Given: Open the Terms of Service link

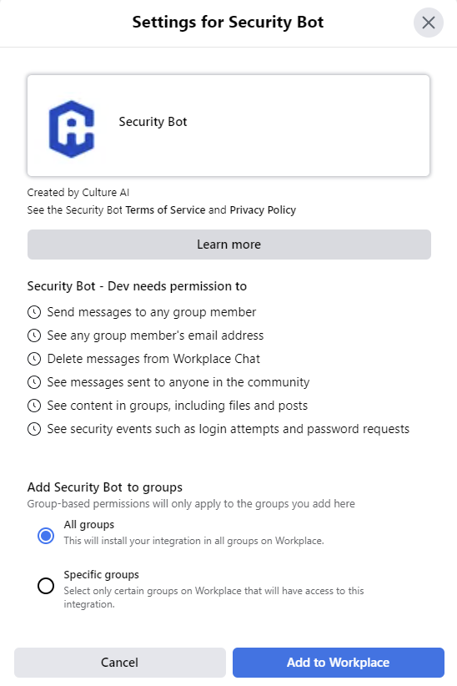Looking at the screenshot, I should [165, 210].
